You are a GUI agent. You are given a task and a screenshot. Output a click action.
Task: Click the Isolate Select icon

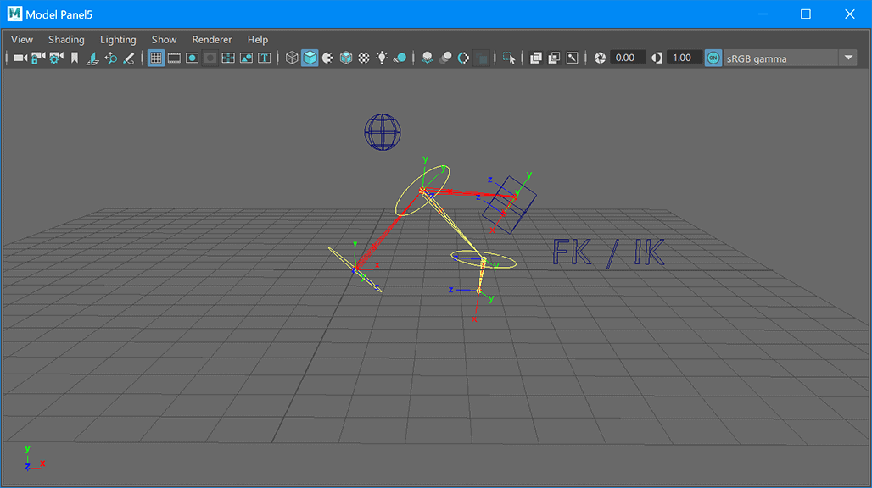coord(508,58)
